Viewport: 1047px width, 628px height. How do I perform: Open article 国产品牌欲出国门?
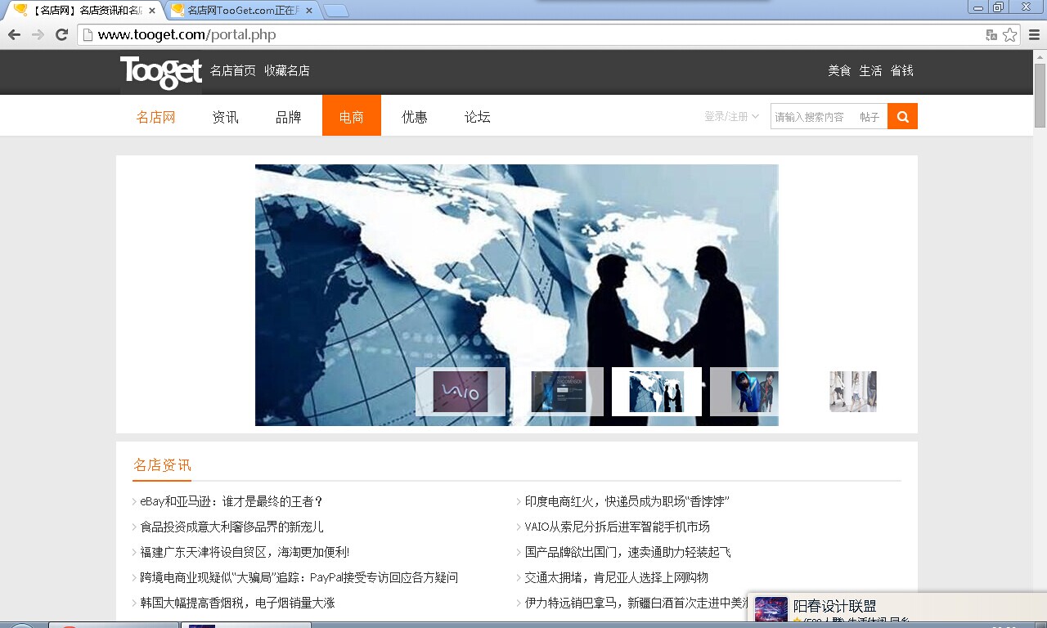pyautogui.click(x=627, y=552)
